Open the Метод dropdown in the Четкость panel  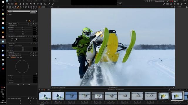(26, 45)
